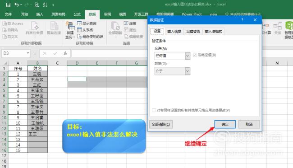Screen dimensions: 293x168
Task: Click the Clear All (全部清除) button
Action: coord(161,124)
